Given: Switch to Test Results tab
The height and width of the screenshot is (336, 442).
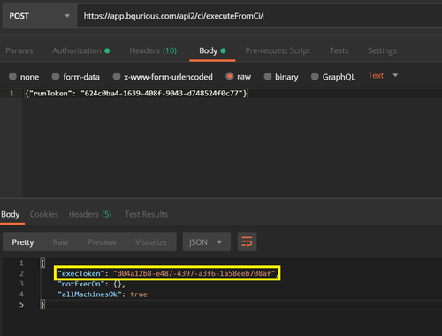Looking at the screenshot, I should tap(147, 214).
